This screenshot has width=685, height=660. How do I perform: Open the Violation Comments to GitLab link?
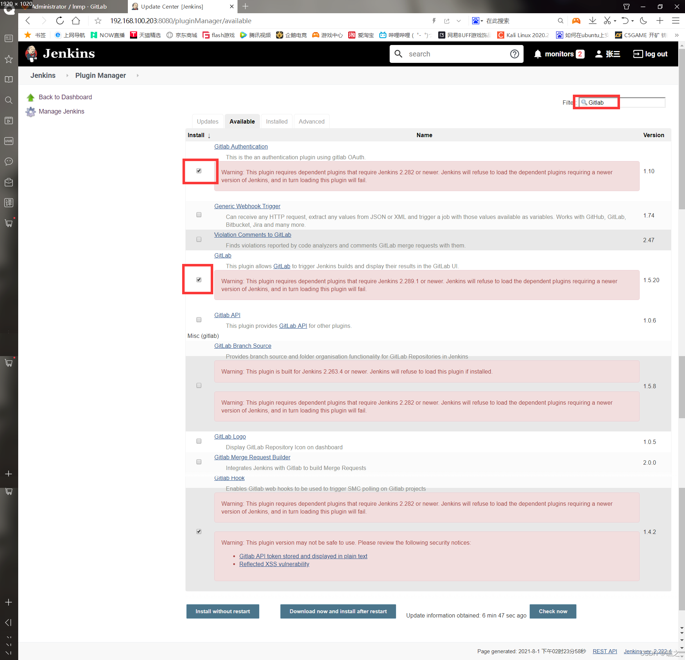point(252,235)
